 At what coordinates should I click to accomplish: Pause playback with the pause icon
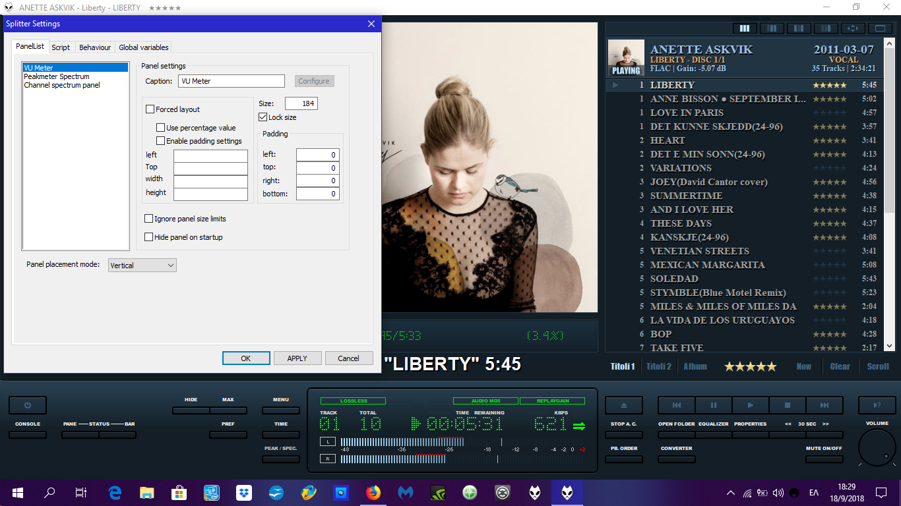pyautogui.click(x=713, y=405)
